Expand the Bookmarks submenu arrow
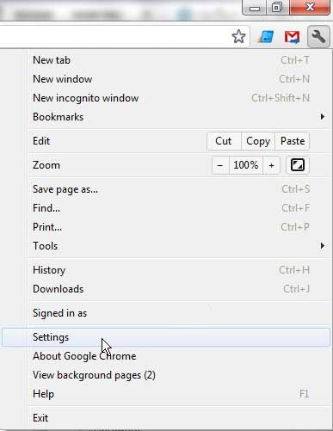333x431 pixels. click(323, 117)
